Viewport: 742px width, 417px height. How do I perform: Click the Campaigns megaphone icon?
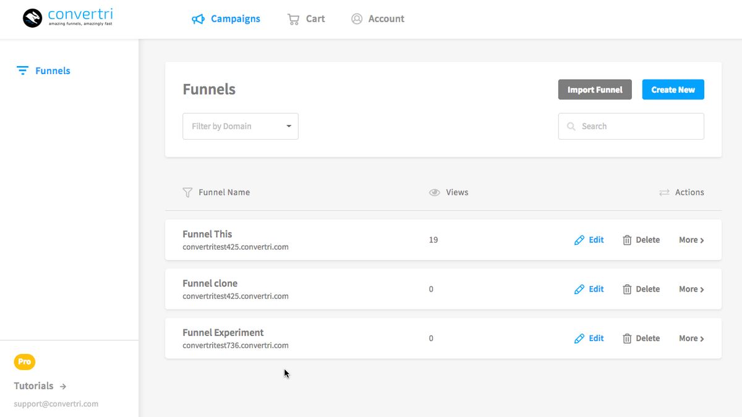[198, 19]
